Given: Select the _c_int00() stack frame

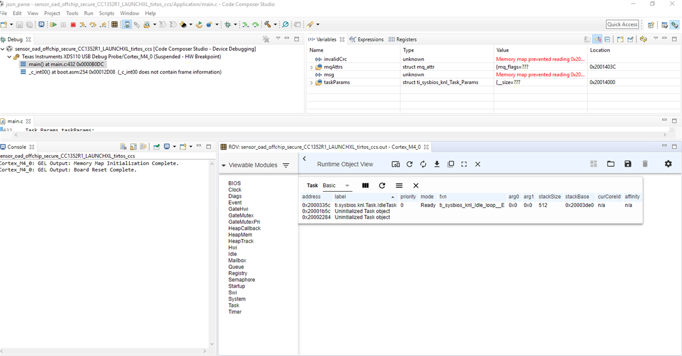Looking at the screenshot, I should coord(121,72).
